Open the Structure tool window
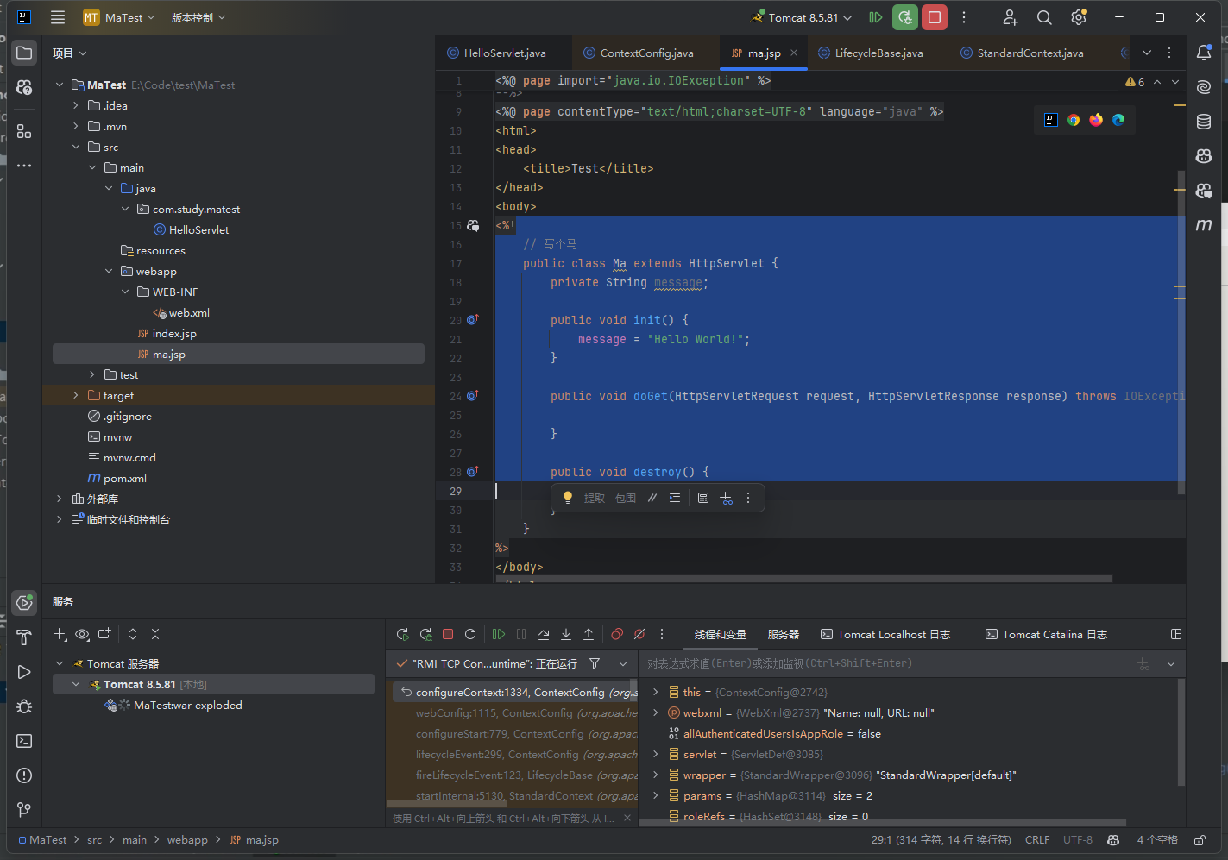1228x860 pixels. pyautogui.click(x=24, y=132)
